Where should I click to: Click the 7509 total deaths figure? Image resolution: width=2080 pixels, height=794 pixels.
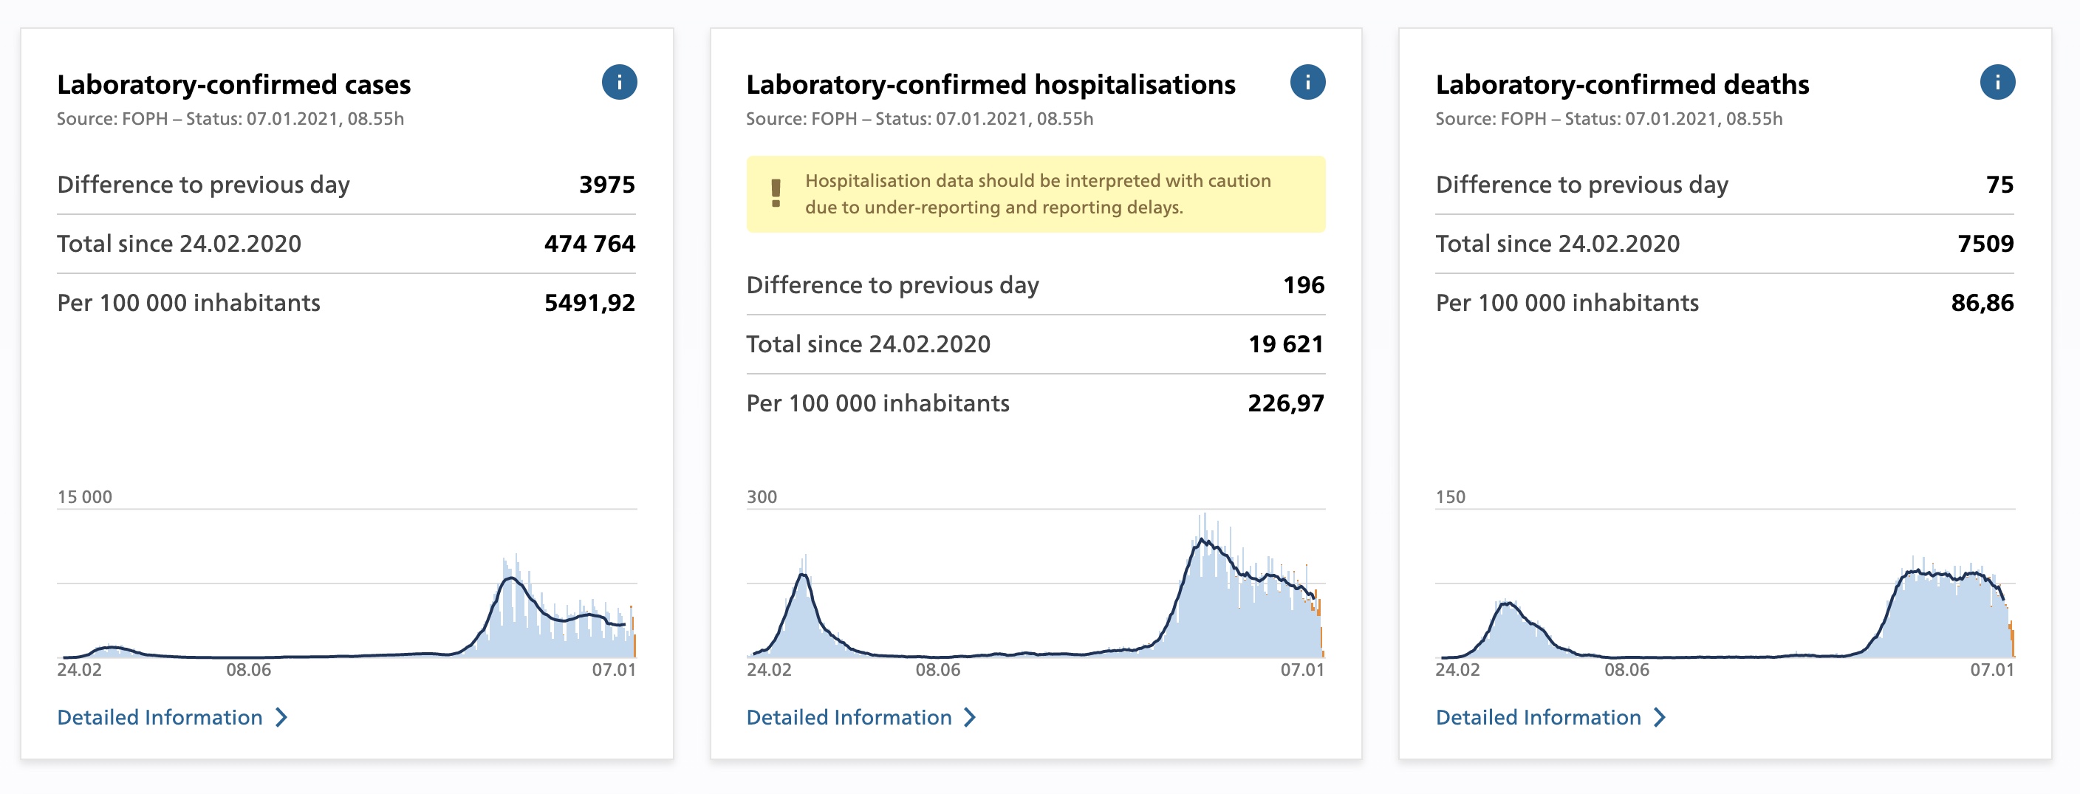[x=1985, y=244]
